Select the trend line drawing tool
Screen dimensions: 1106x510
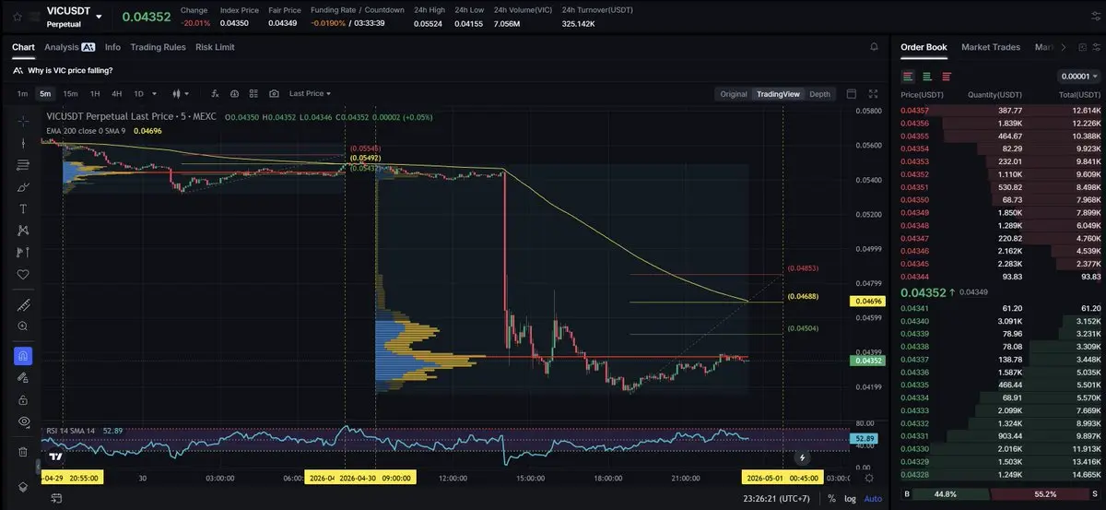point(23,143)
